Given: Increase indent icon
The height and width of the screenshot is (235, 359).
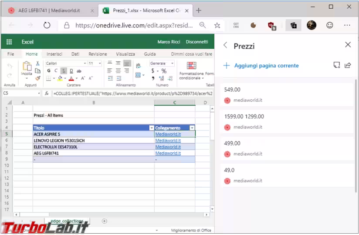Looking at the screenshot, I should 119,78.
